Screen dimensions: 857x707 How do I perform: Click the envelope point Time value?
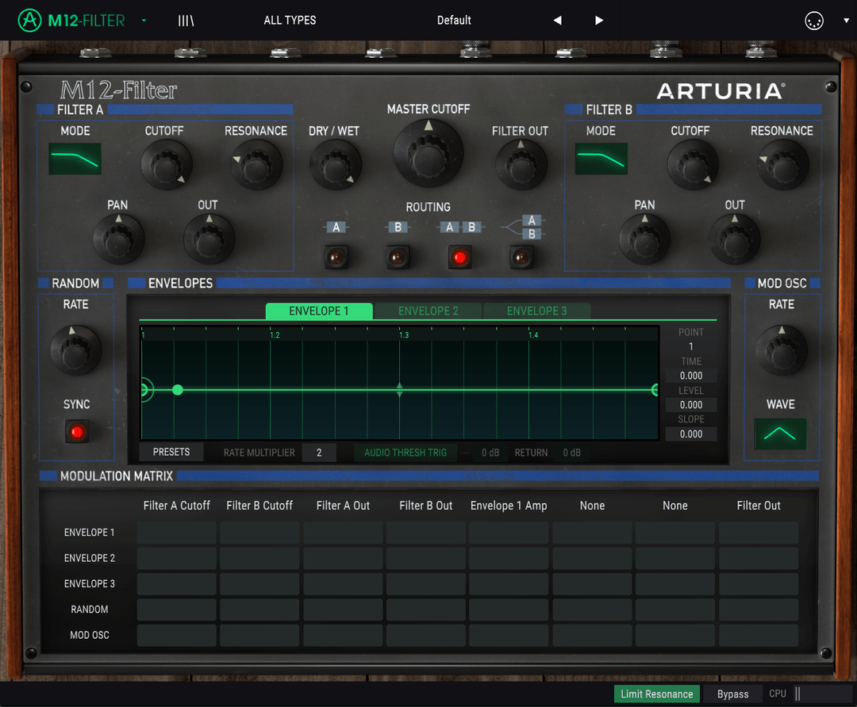(x=691, y=376)
